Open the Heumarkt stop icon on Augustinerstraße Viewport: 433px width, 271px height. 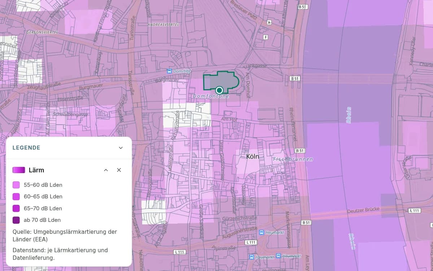coord(262,233)
